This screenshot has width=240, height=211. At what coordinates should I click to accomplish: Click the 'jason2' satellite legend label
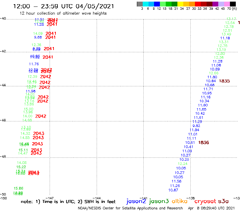(136, 201)
